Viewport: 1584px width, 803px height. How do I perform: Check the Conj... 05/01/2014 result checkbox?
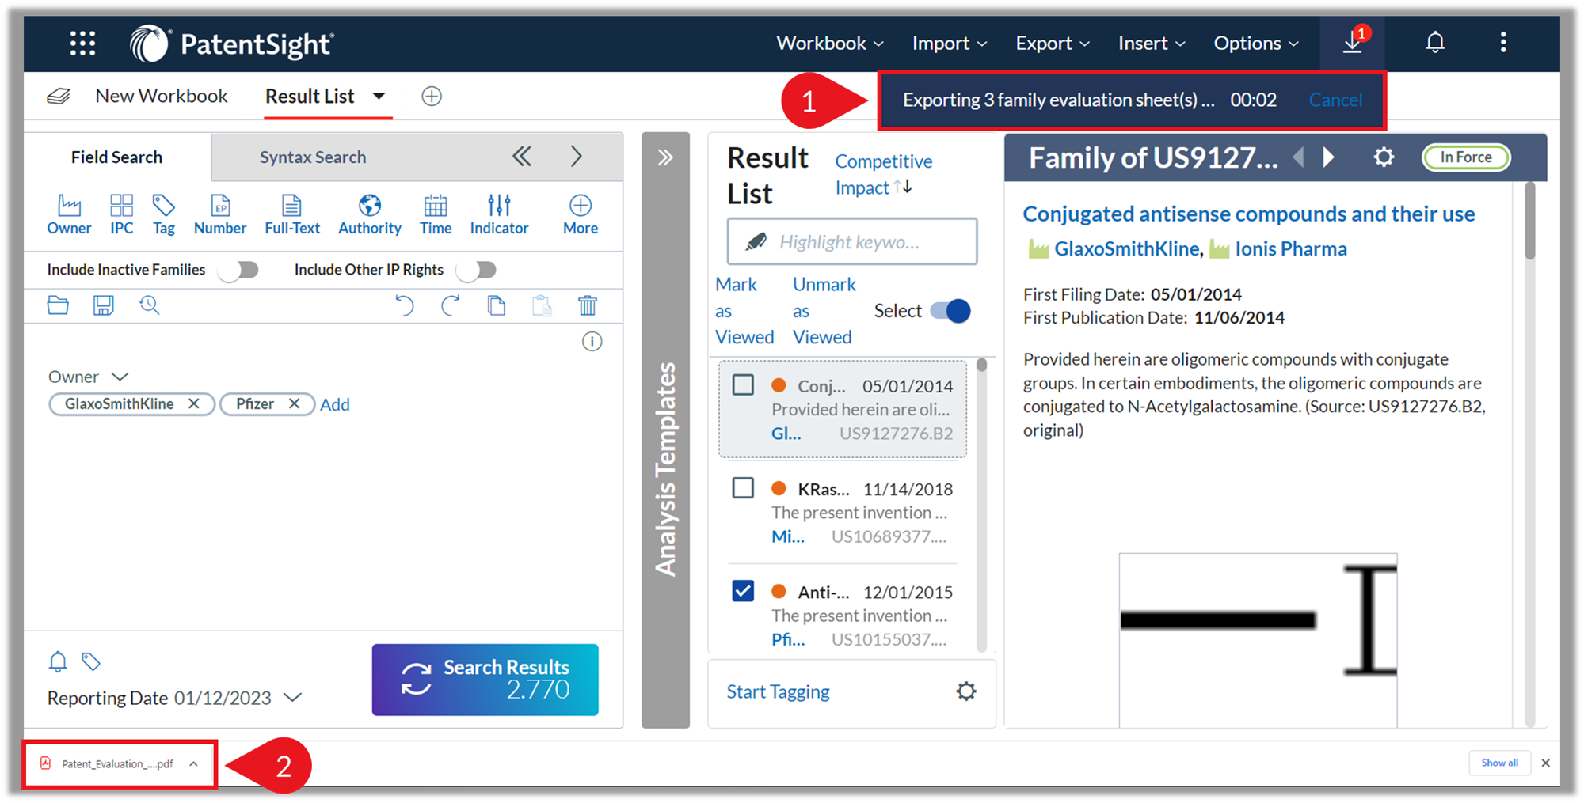[x=743, y=385]
